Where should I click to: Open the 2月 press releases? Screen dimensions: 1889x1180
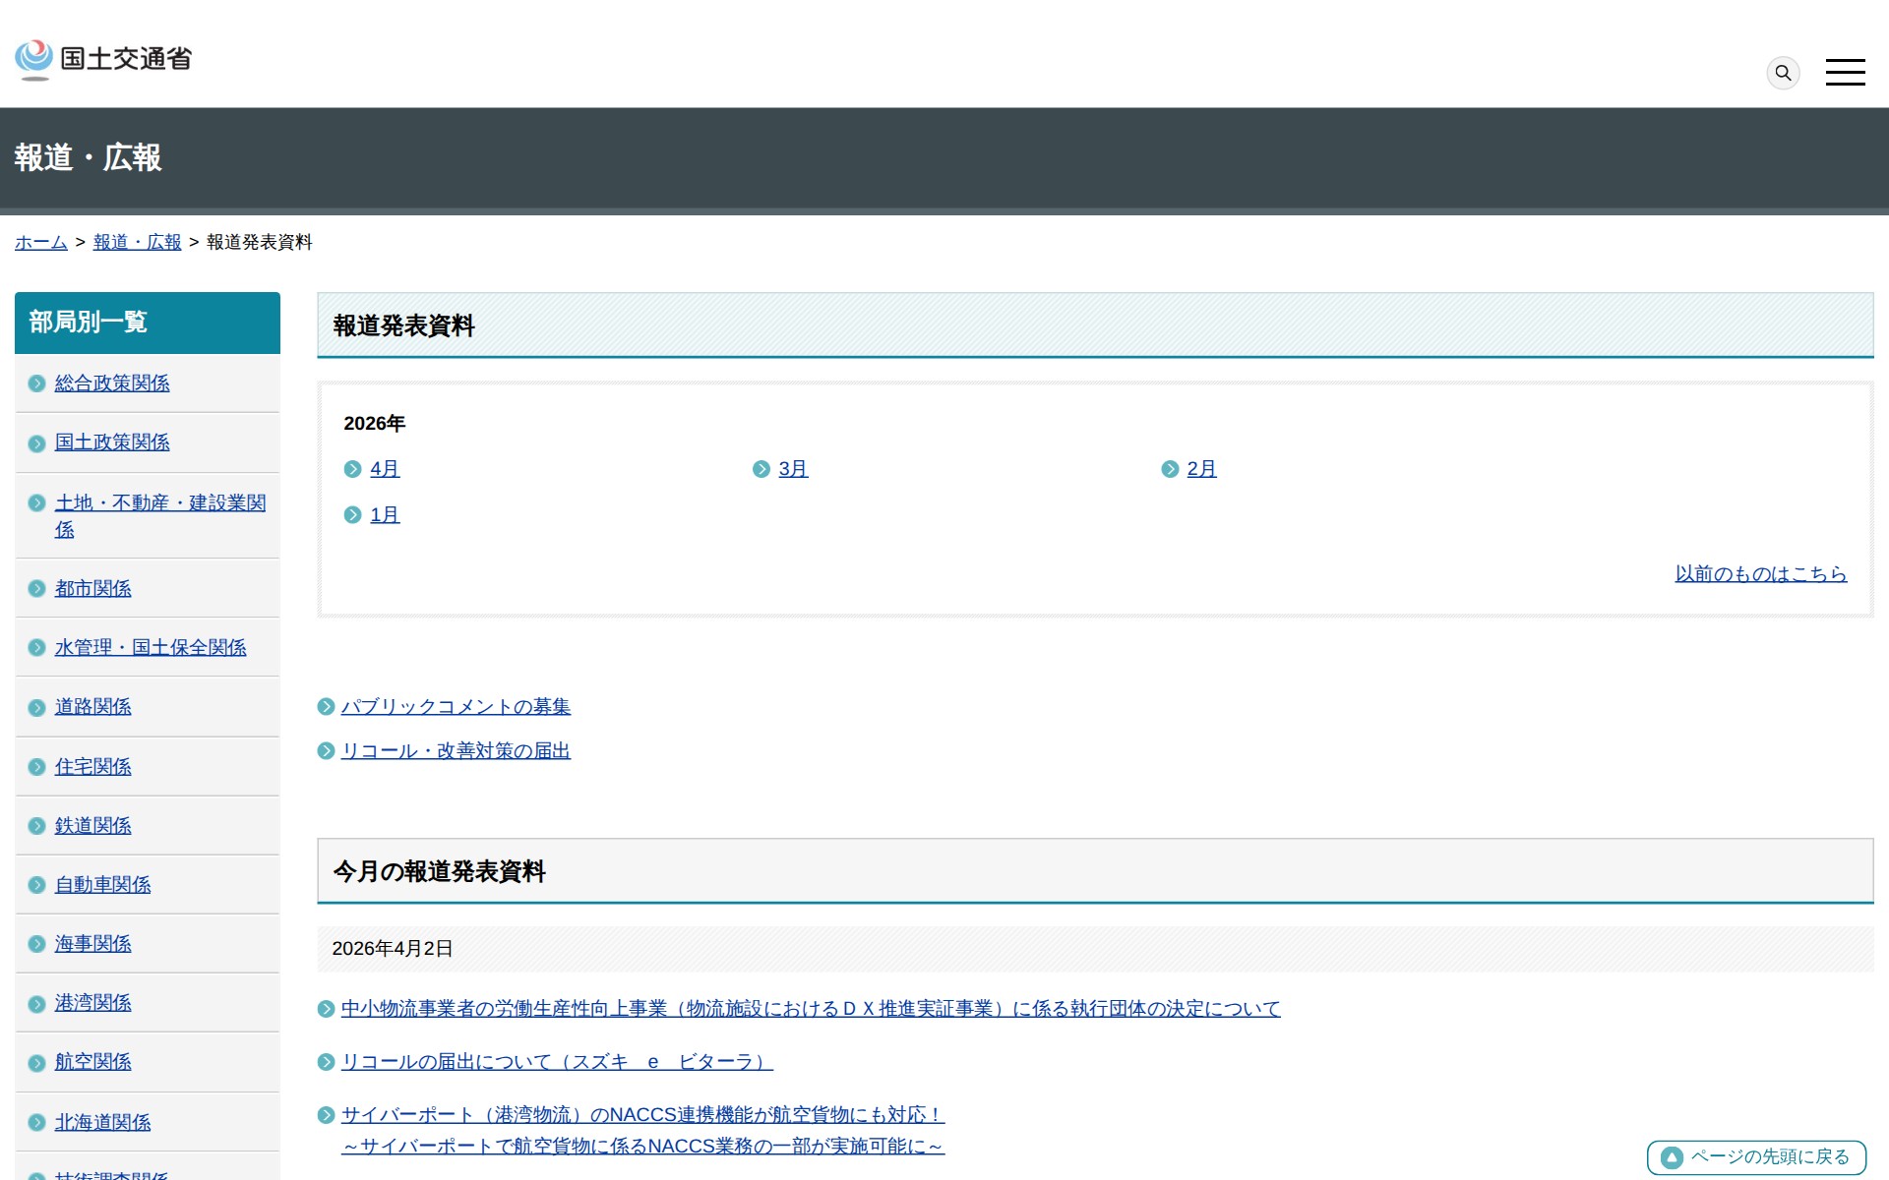[x=1200, y=469]
